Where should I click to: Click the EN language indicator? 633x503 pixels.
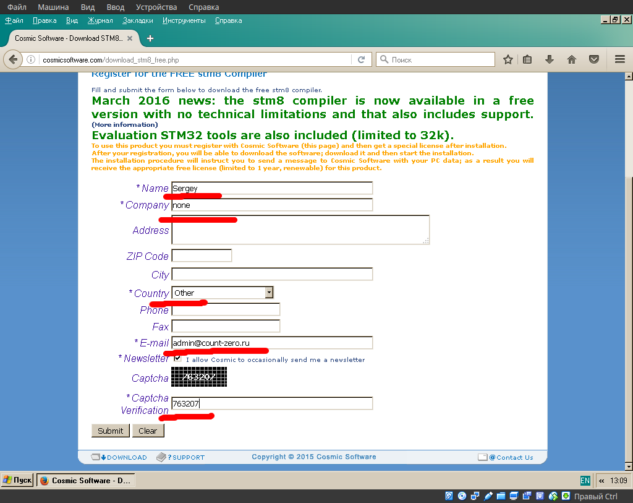(x=585, y=480)
